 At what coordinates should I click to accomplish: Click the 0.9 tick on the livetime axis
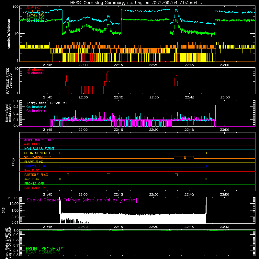(16, 235)
